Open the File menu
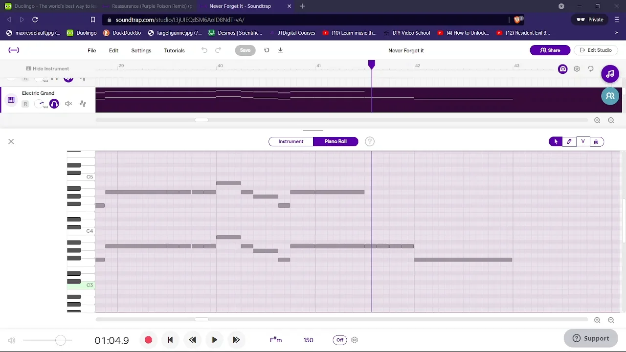This screenshot has width=626, height=352. click(x=91, y=51)
